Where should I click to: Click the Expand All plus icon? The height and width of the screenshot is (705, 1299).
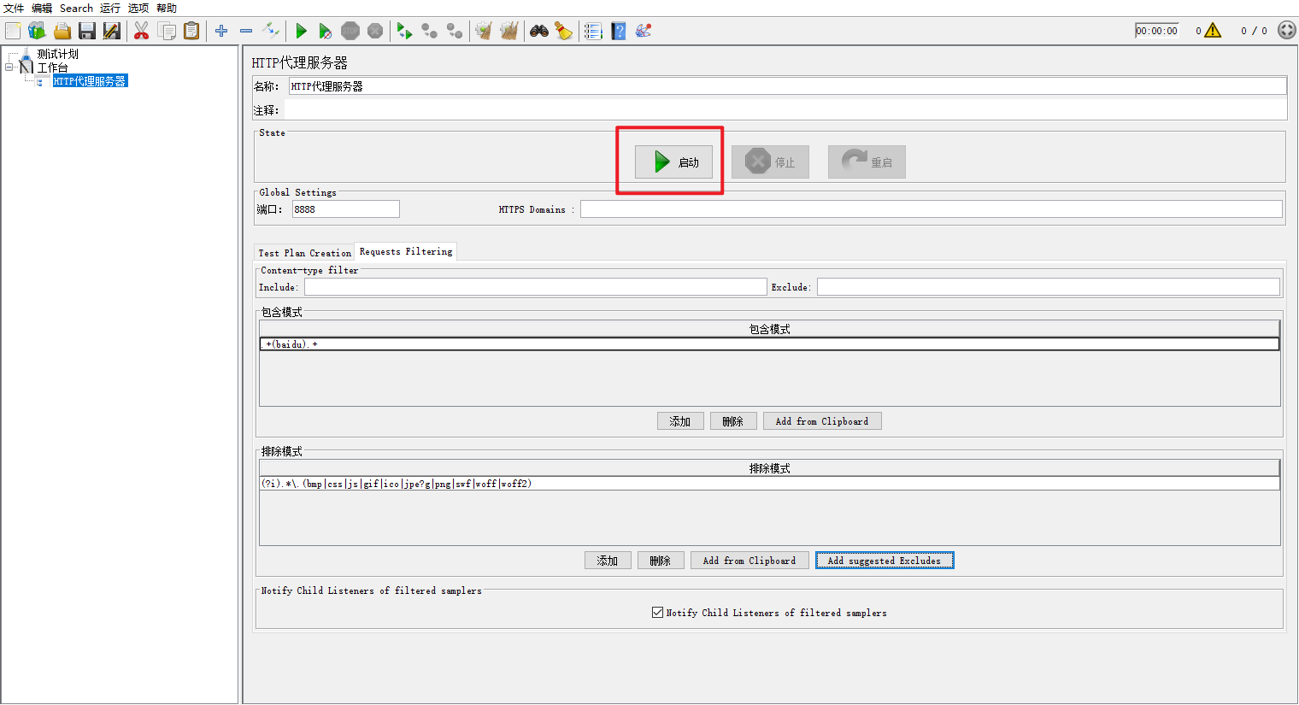click(x=221, y=31)
